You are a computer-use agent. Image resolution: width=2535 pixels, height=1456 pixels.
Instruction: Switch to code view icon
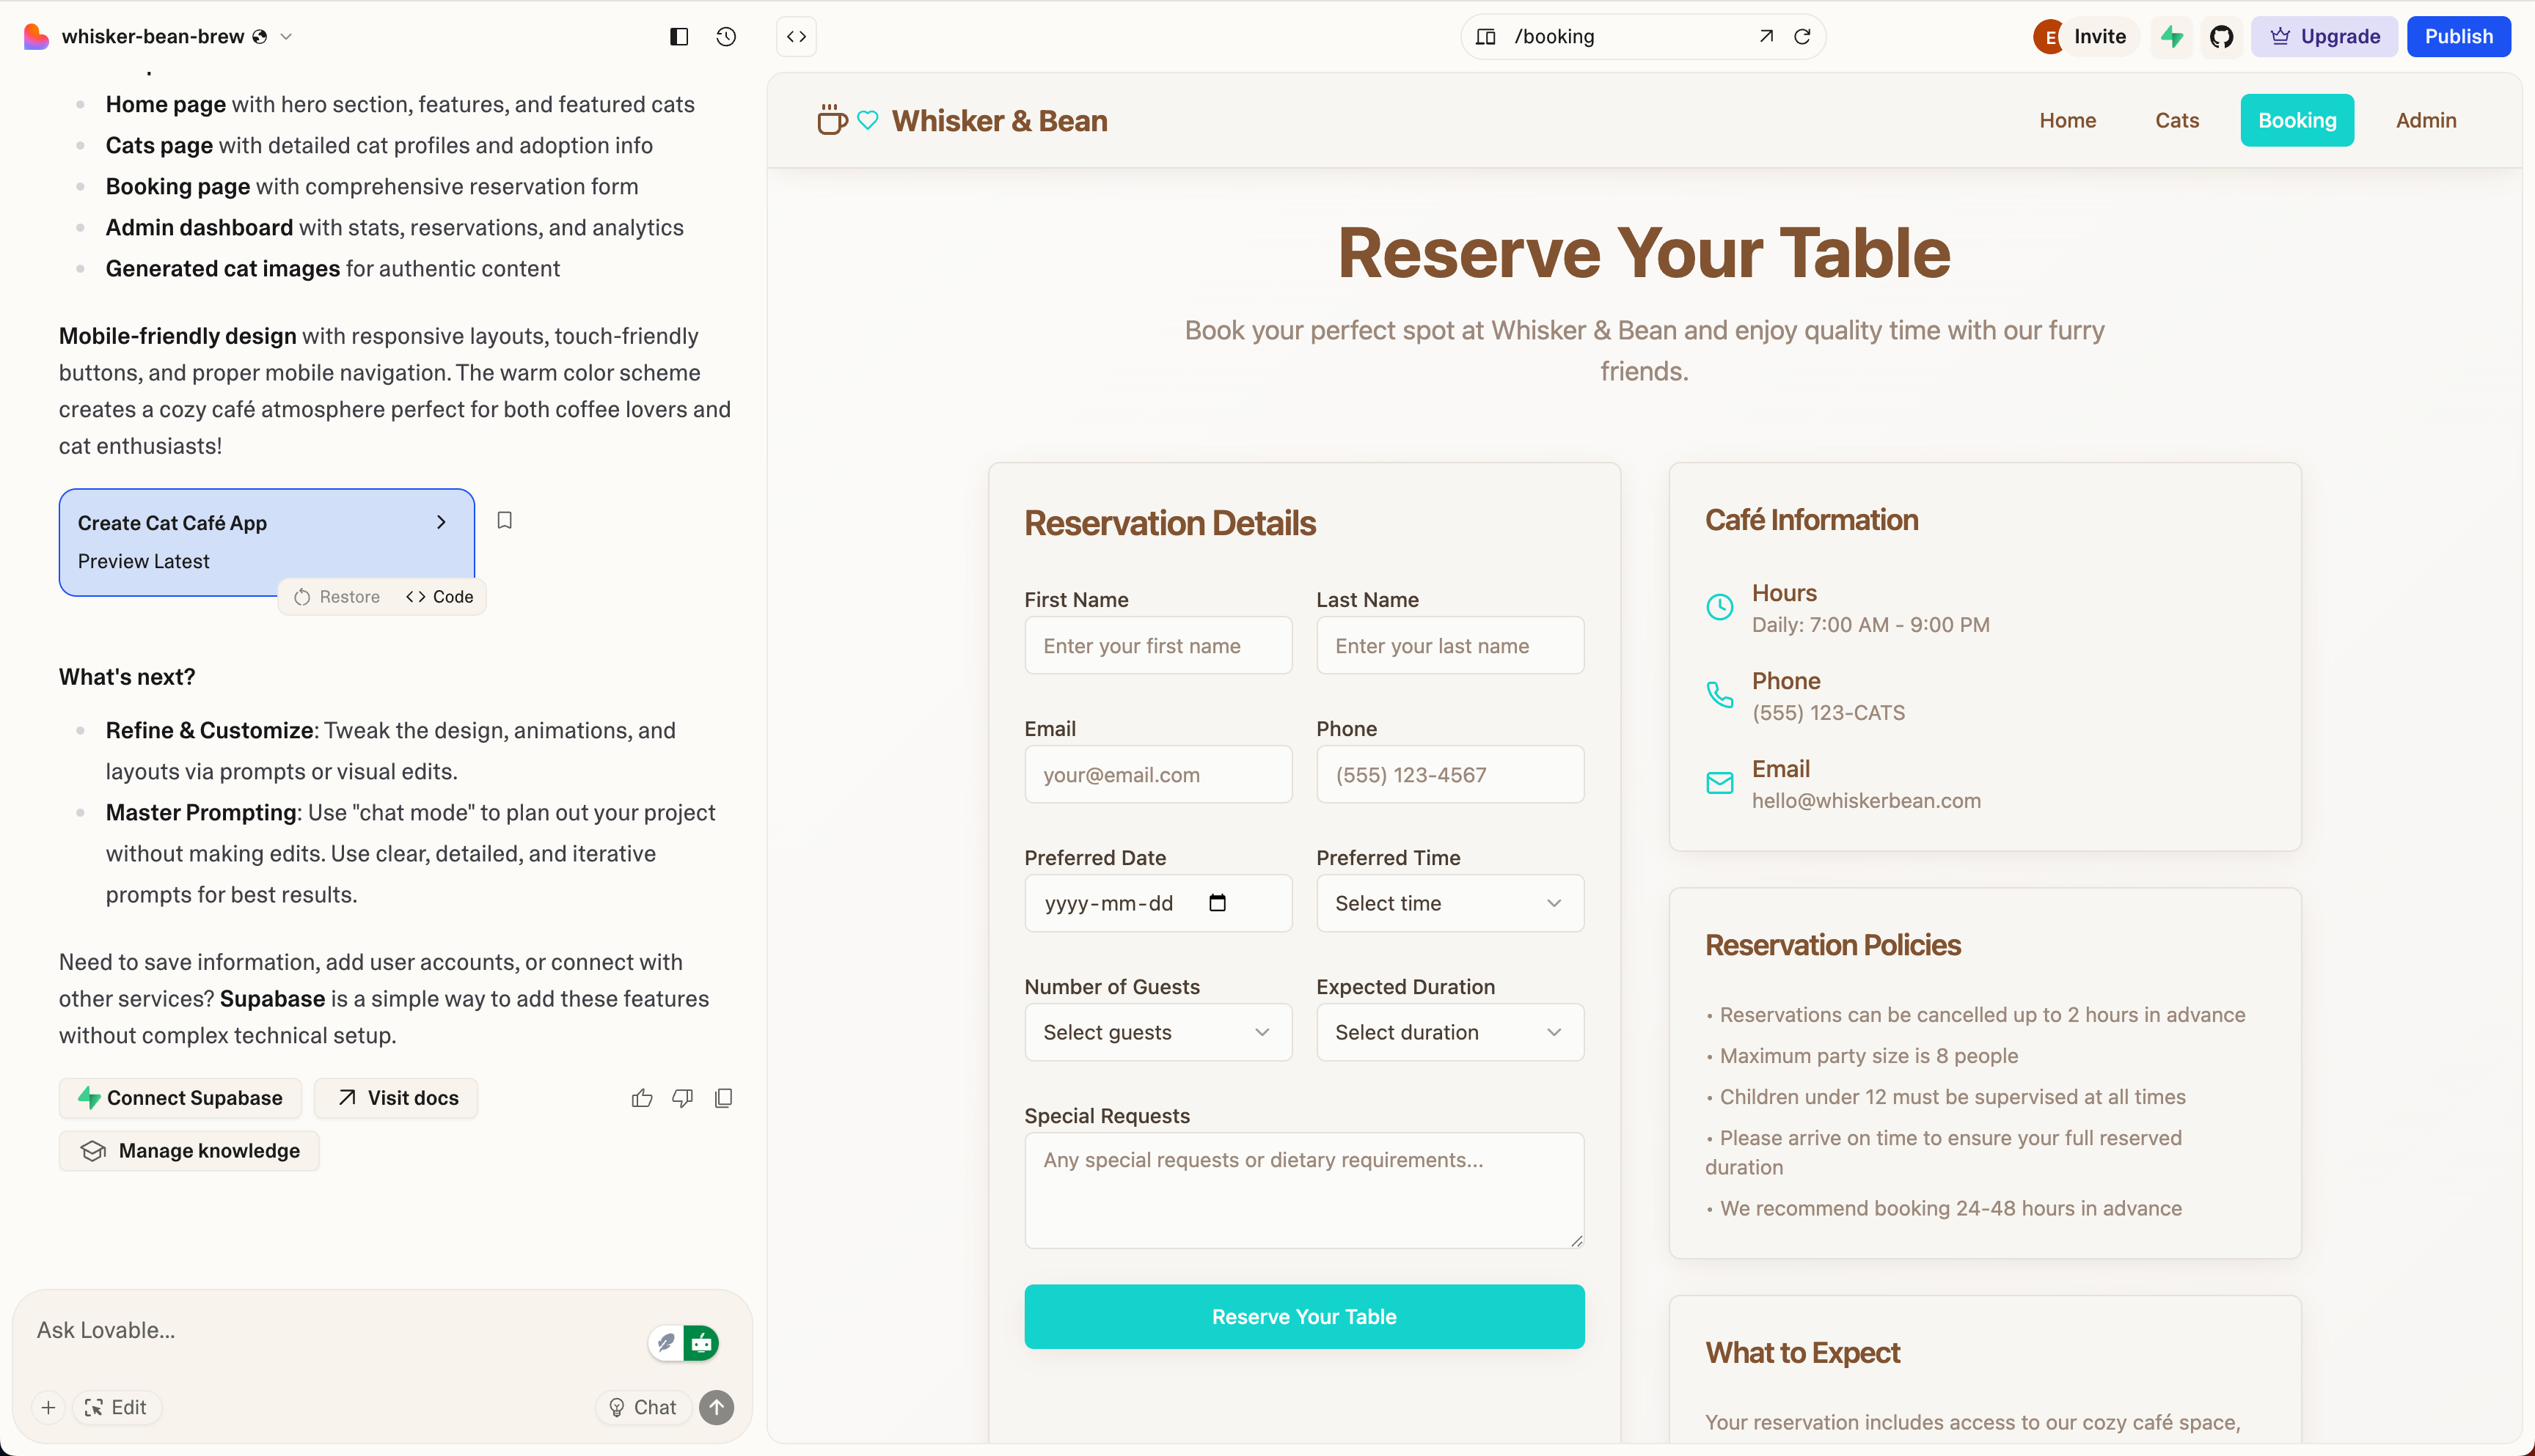(797, 37)
